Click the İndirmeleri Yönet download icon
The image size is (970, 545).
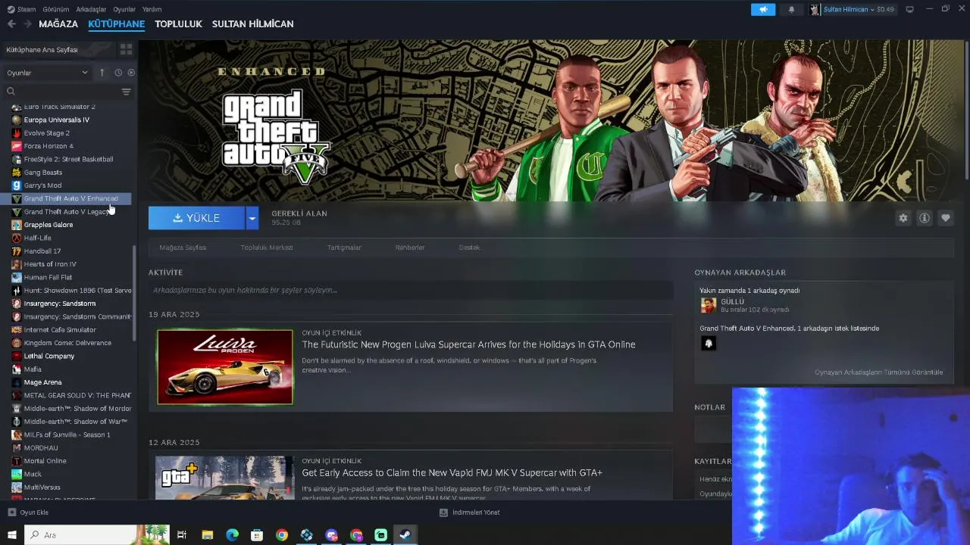(x=443, y=512)
